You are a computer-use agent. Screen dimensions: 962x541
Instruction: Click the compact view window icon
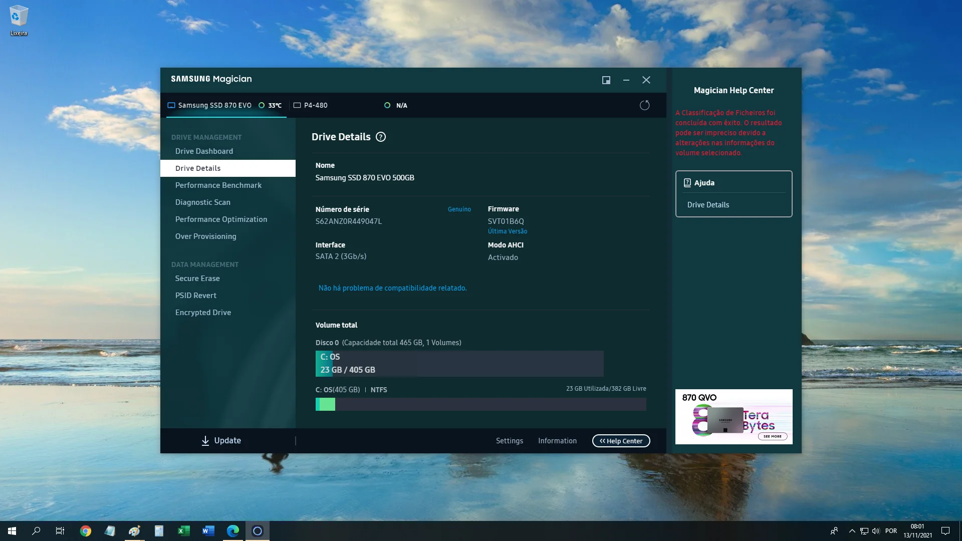click(606, 80)
